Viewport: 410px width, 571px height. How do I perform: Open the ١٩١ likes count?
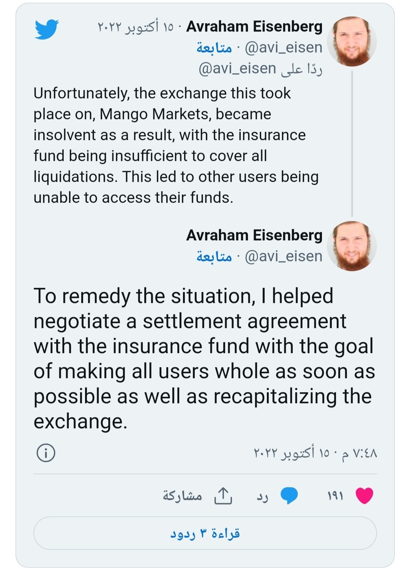335,496
